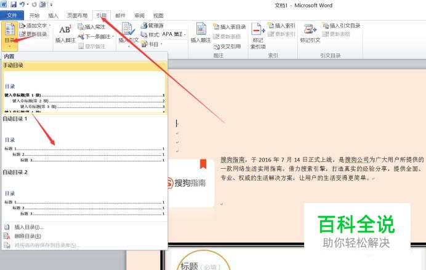Click 交叉引用 cross-reference button

pyautogui.click(x=227, y=46)
